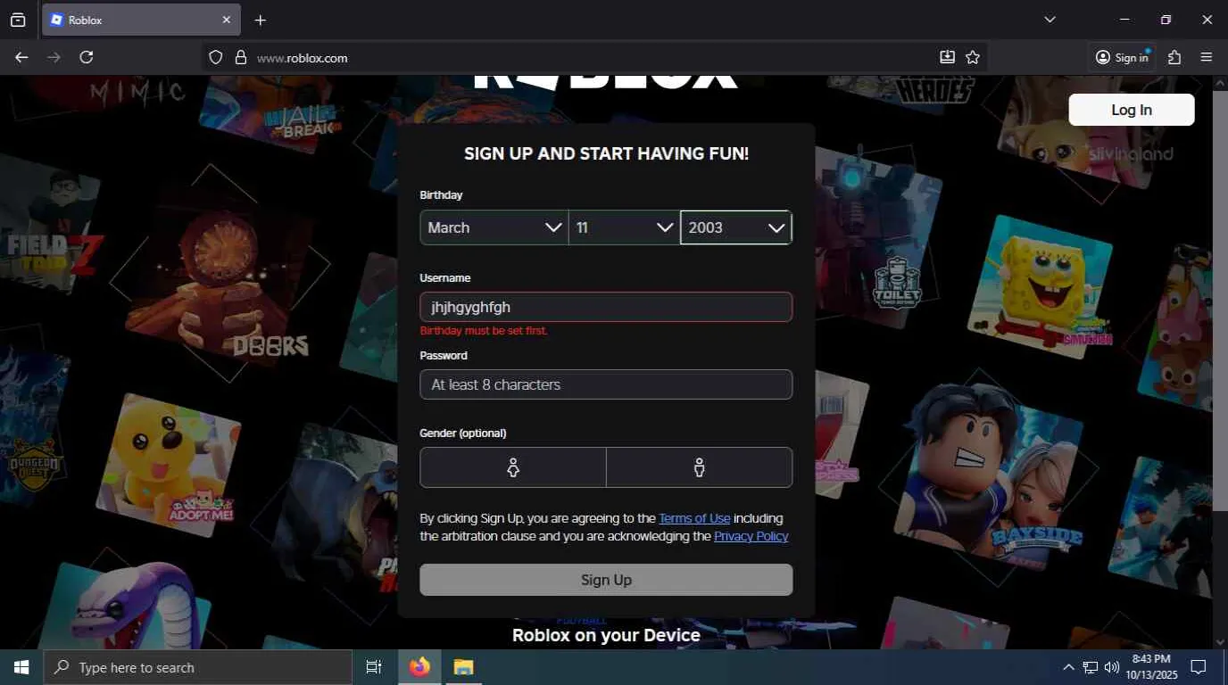Open a new browser tab
1228x685 pixels.
coord(261,20)
